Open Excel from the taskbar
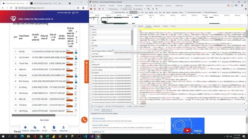 pyautogui.click(x=47, y=136)
